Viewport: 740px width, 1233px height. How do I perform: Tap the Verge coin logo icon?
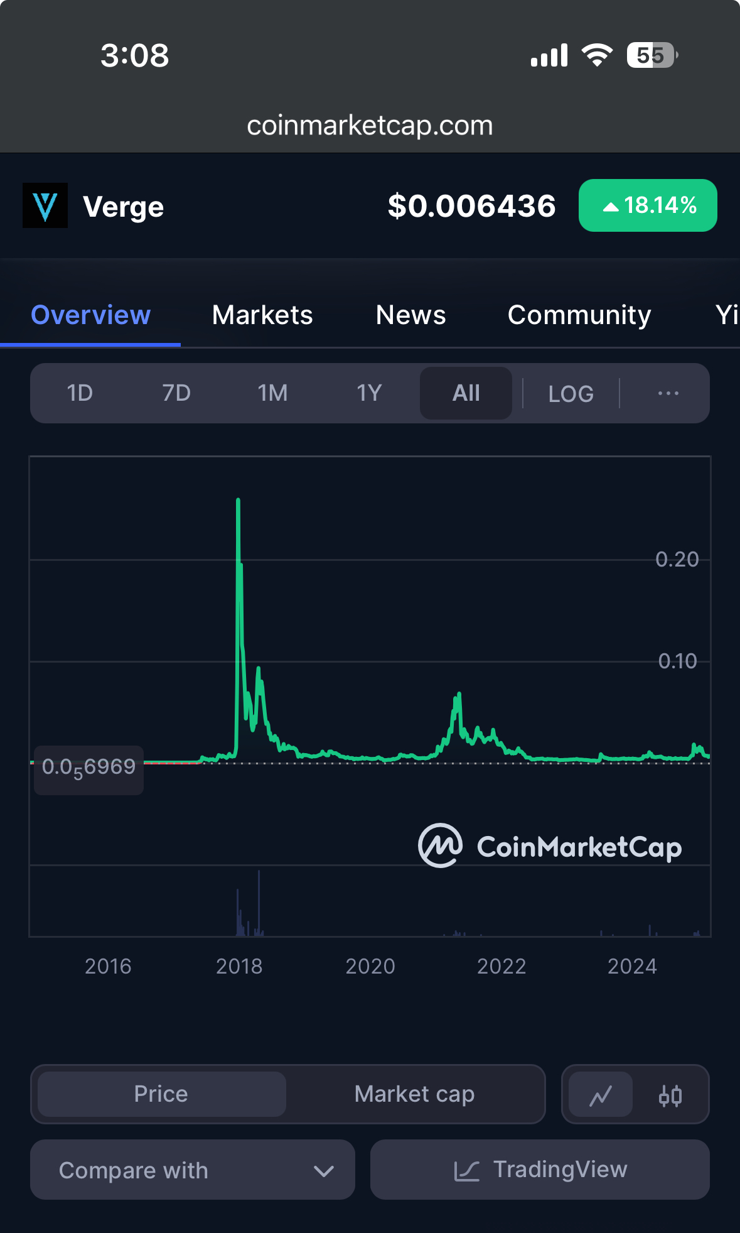[x=45, y=205]
